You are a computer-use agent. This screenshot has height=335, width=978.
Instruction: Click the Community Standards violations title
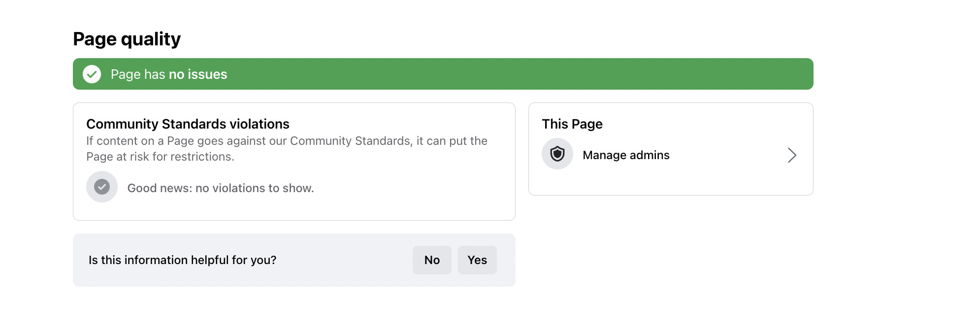pos(188,124)
